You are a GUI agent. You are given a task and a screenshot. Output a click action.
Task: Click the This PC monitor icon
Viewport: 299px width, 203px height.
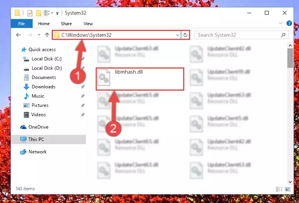pyautogui.click(x=23, y=139)
